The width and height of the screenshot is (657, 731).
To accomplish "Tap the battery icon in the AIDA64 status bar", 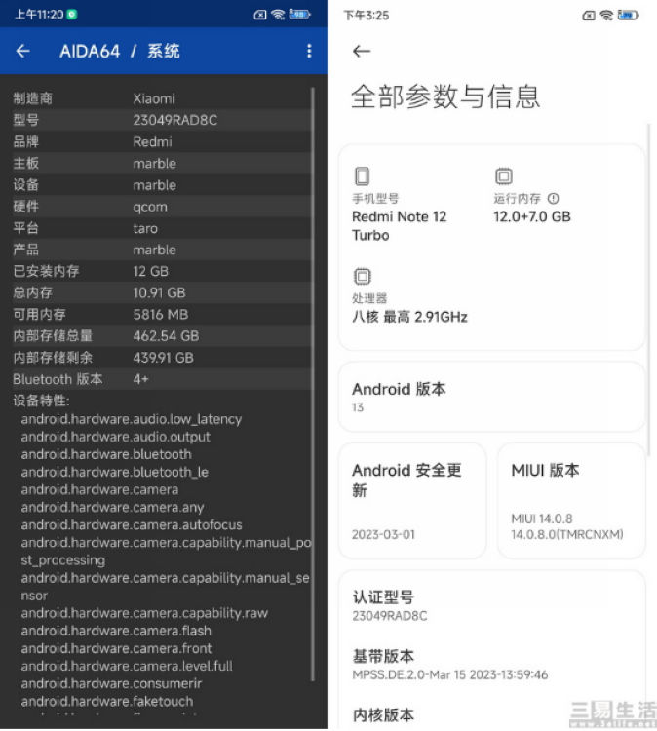I will 299,15.
